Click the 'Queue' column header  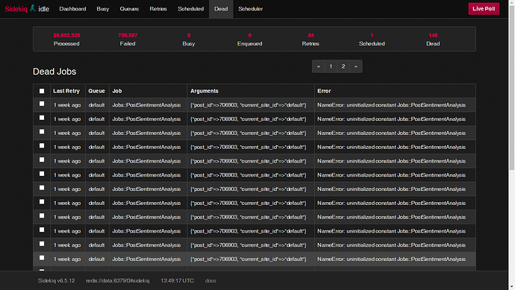96,91
